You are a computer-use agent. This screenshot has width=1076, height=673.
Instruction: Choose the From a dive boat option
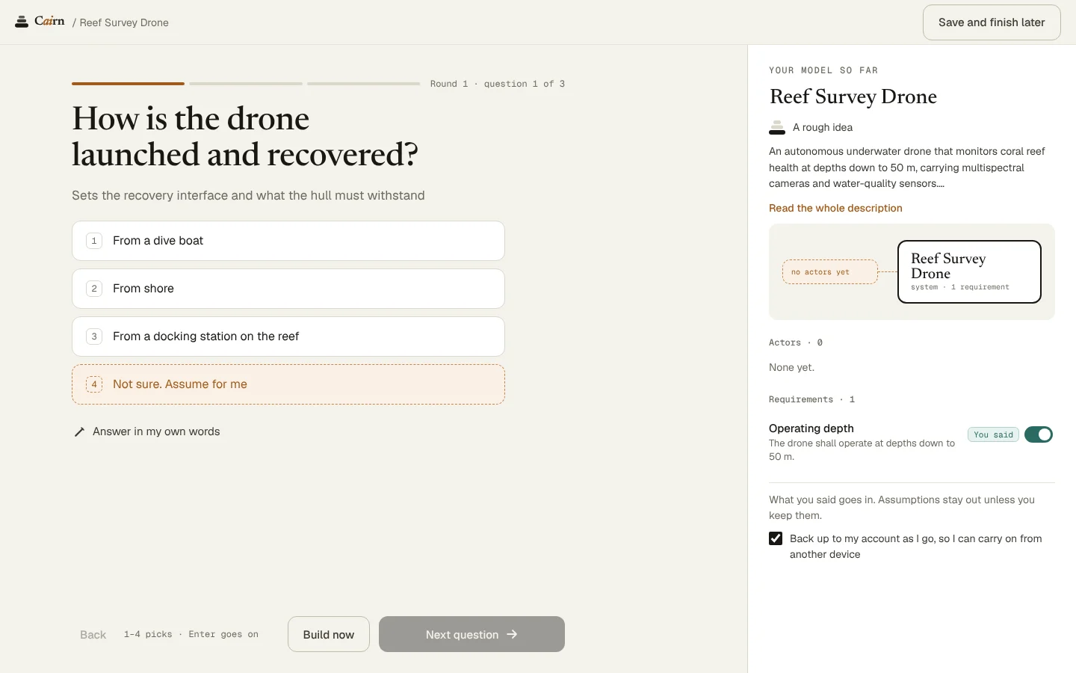(288, 241)
